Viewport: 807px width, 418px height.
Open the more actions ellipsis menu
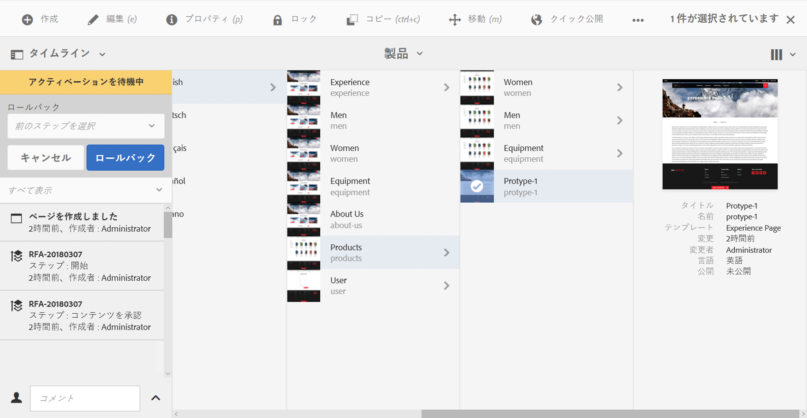(638, 20)
